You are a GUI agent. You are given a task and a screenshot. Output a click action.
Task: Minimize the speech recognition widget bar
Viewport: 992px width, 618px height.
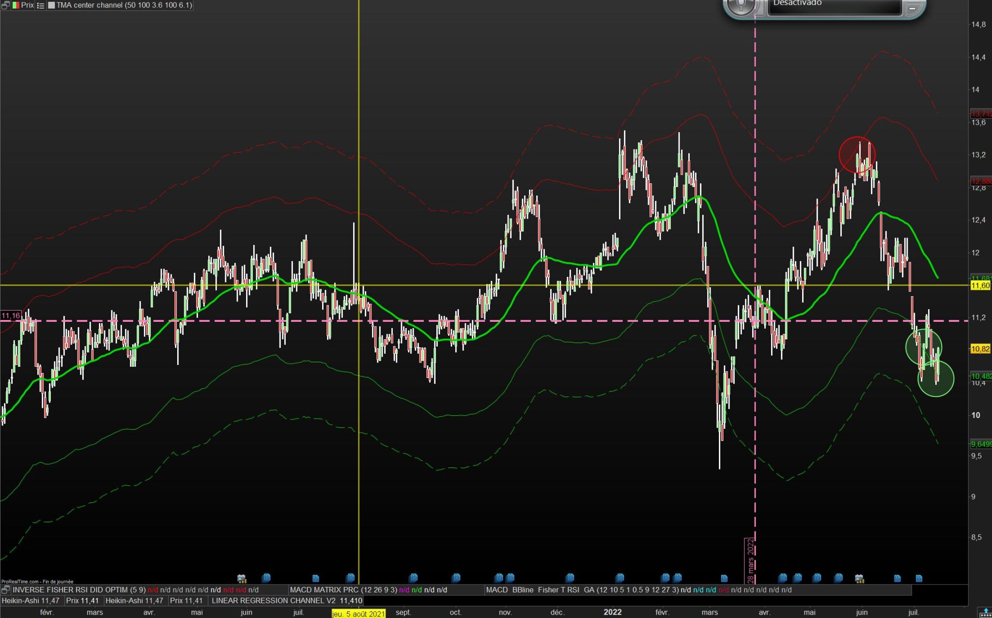912,8
